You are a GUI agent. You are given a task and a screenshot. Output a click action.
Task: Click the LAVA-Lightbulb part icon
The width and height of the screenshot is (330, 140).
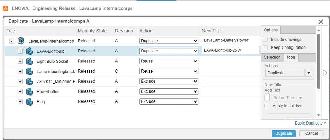tap(29, 51)
